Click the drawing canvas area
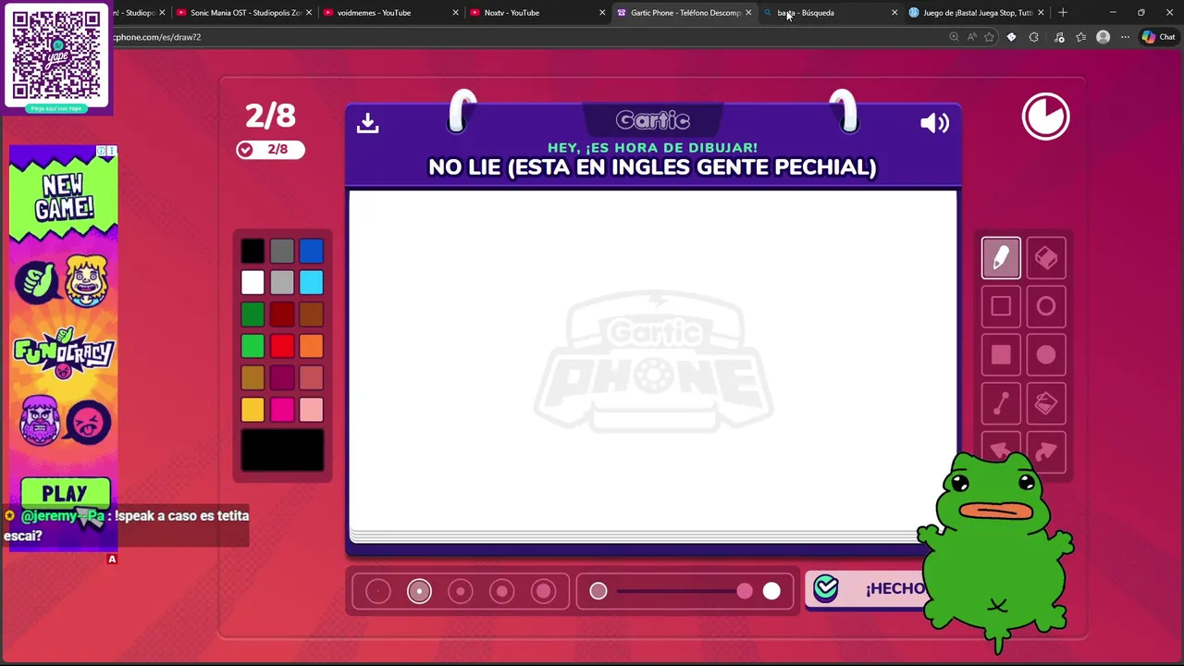 click(x=652, y=361)
